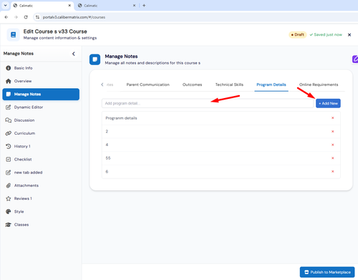Reload the page with refresh icon

click(26, 17)
